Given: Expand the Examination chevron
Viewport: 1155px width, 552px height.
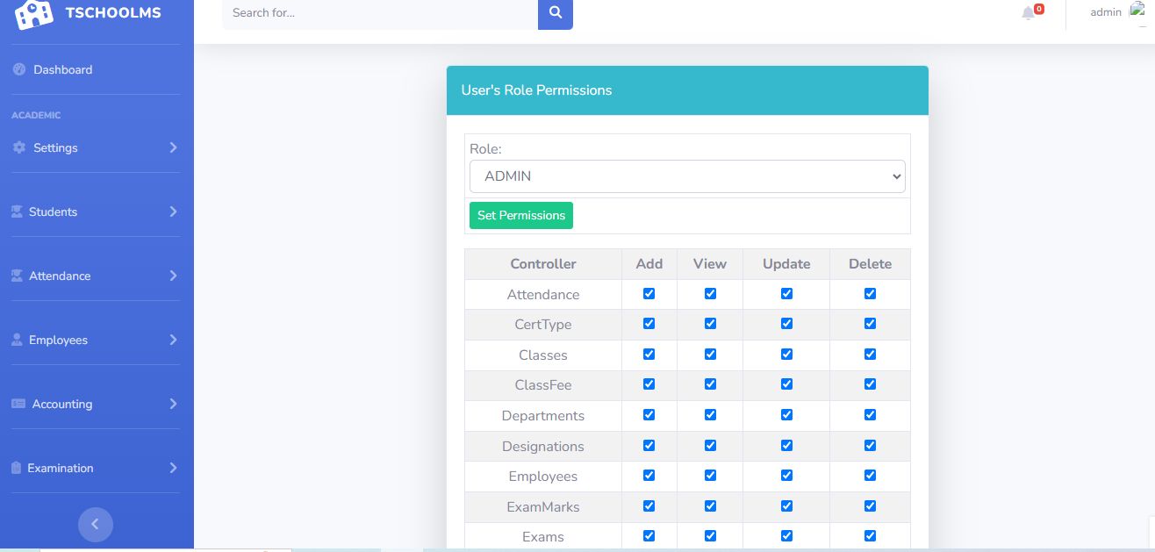Looking at the screenshot, I should (x=173, y=468).
